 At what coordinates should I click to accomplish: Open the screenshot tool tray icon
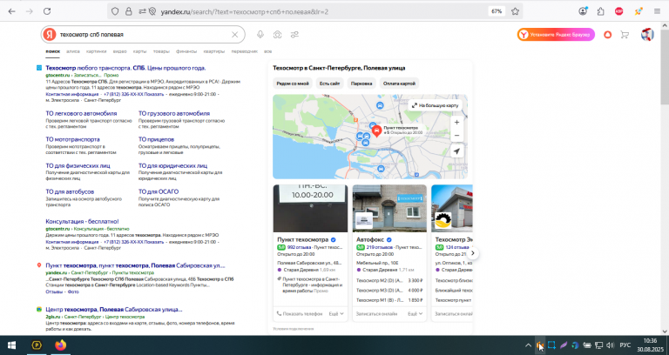(x=551, y=345)
